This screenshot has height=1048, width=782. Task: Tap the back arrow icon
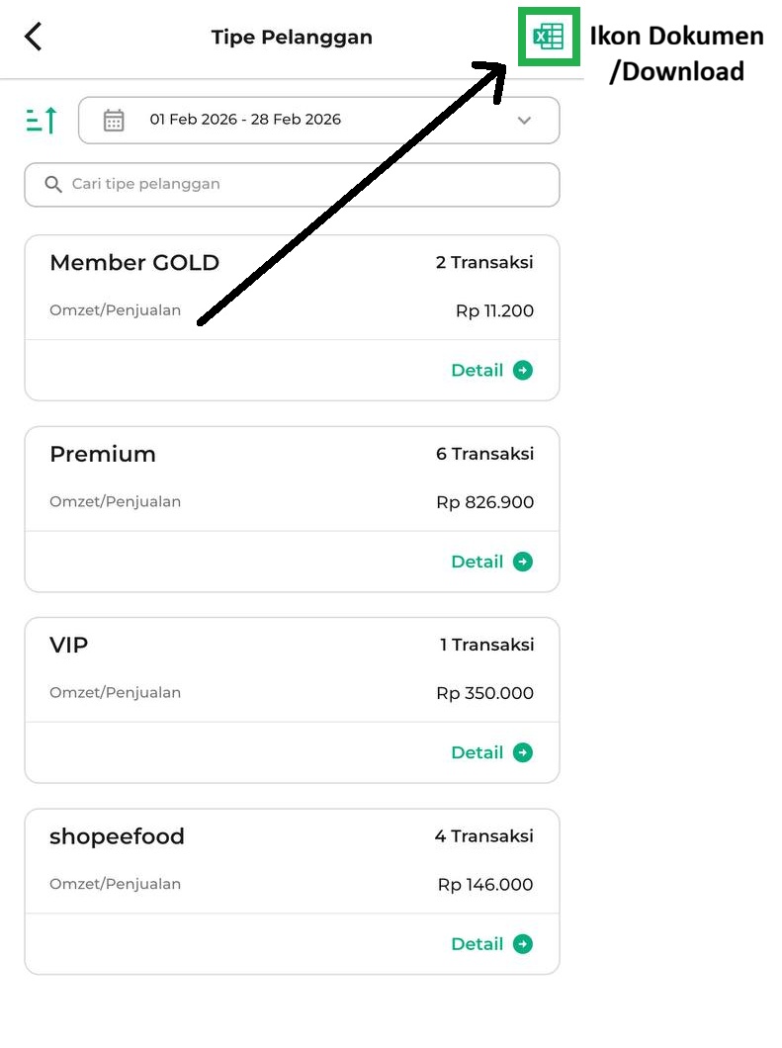click(34, 38)
